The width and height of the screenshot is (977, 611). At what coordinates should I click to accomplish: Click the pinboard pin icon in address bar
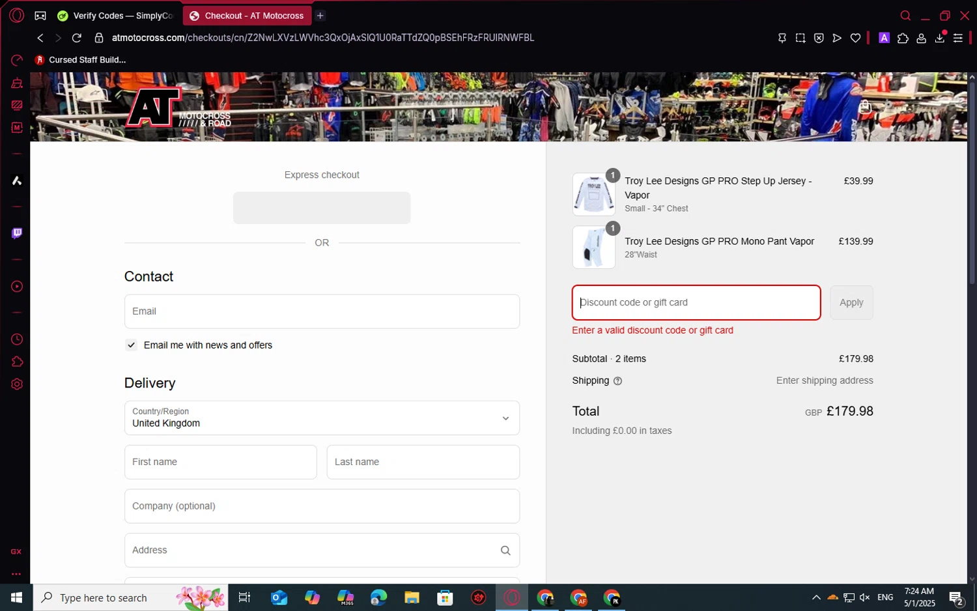point(782,38)
